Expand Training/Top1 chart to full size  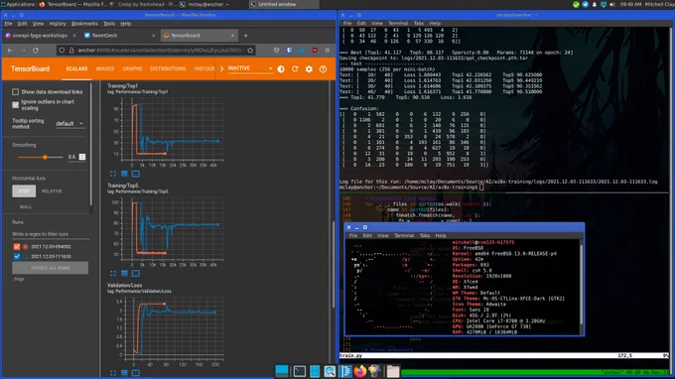113,174
